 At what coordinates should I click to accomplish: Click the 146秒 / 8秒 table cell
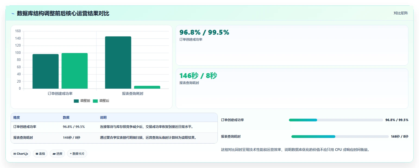(x=72, y=138)
